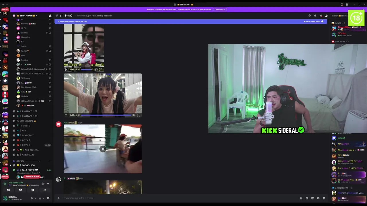Join the MINECRAFT voice channel
Viewport: 367px width, 206px height.
pos(32,135)
